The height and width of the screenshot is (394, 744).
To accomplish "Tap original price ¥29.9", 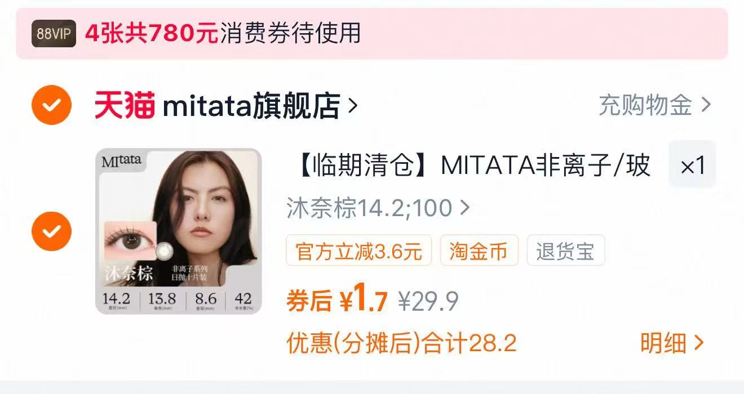I will (428, 302).
